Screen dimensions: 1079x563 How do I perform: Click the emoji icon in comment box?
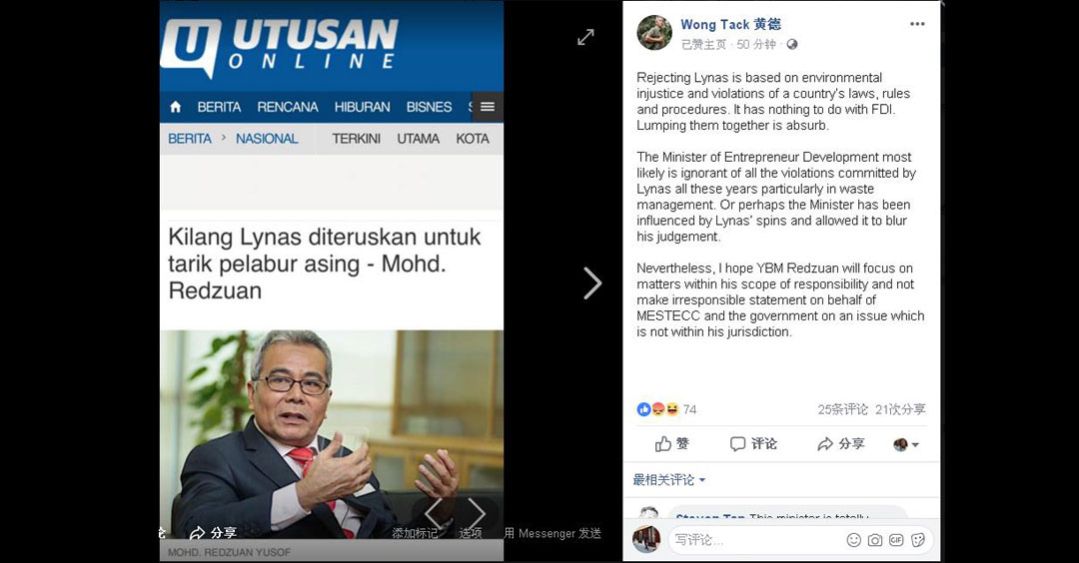(854, 540)
